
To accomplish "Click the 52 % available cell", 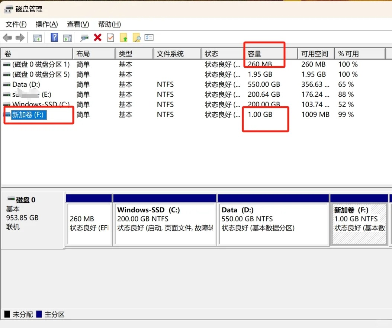I will click(x=346, y=104).
